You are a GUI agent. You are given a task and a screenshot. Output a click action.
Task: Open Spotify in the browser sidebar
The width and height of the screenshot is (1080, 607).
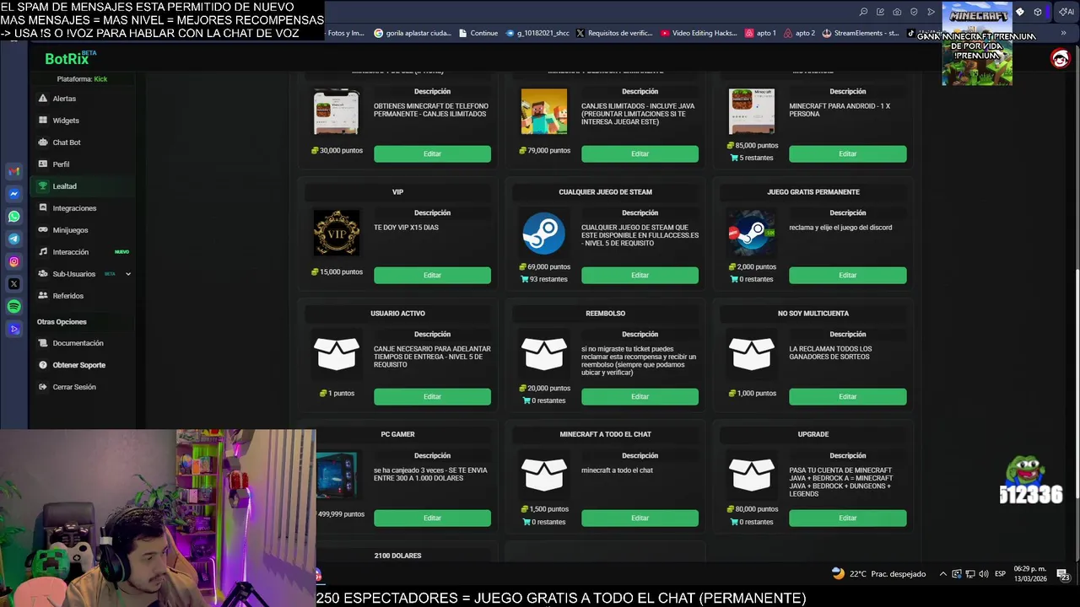[13, 306]
